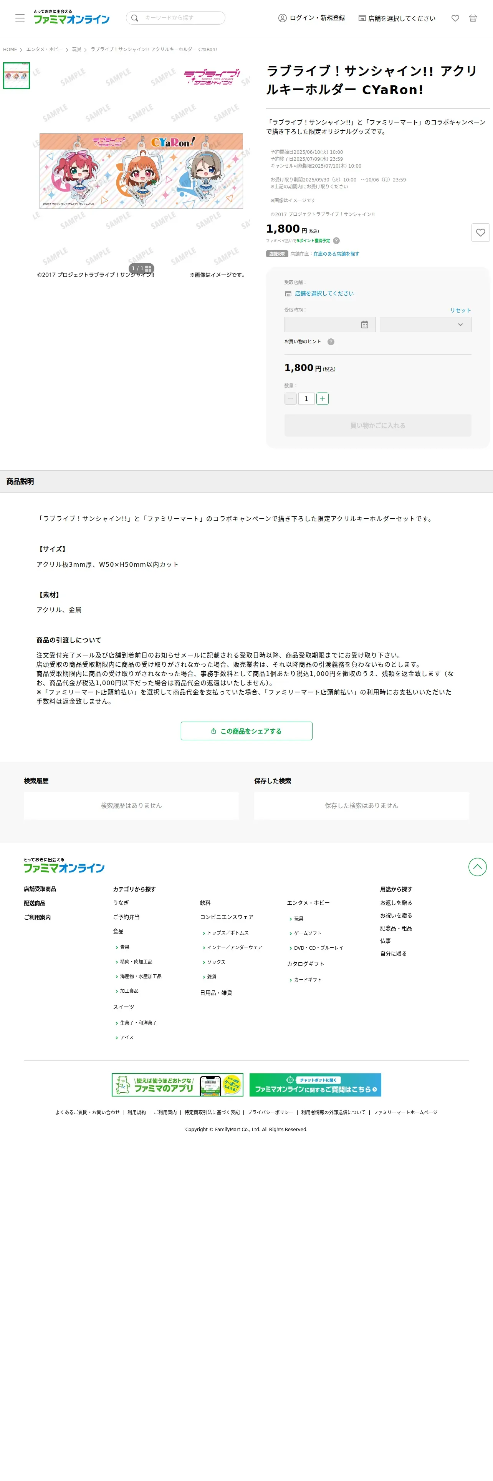Open 店舗受取商品 footer link
Screen dimensions: 493x1481
click(x=40, y=889)
